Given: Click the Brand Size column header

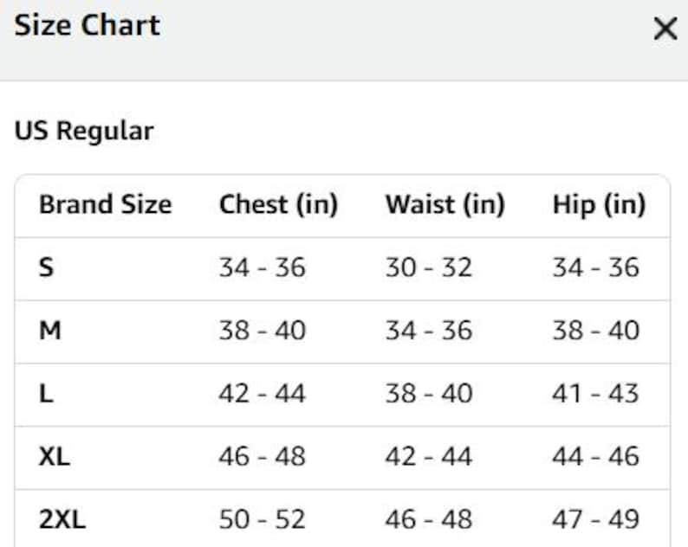Looking at the screenshot, I should [106, 204].
